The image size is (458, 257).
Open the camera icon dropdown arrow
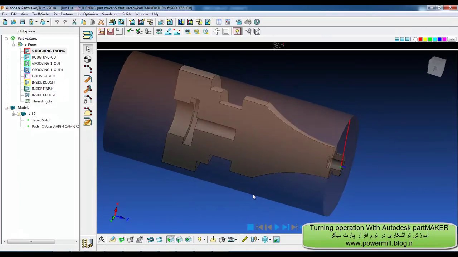point(237,240)
